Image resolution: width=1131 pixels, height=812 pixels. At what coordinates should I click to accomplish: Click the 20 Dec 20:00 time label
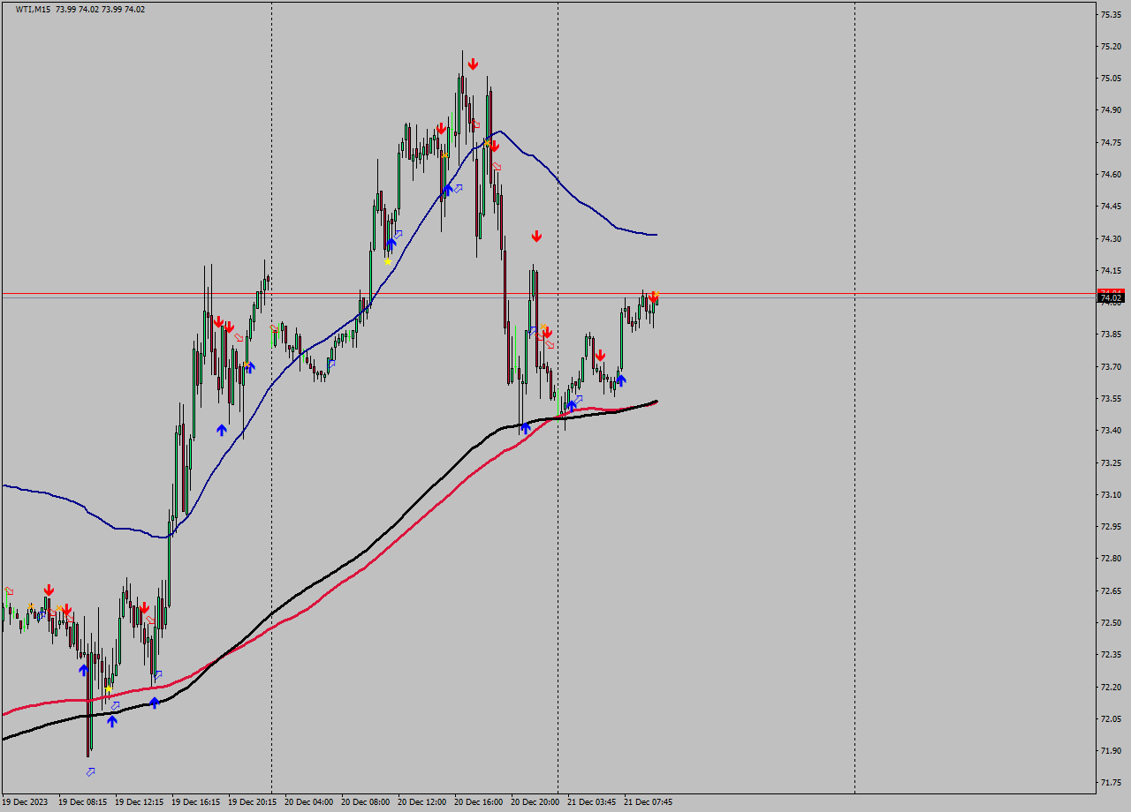tap(535, 802)
